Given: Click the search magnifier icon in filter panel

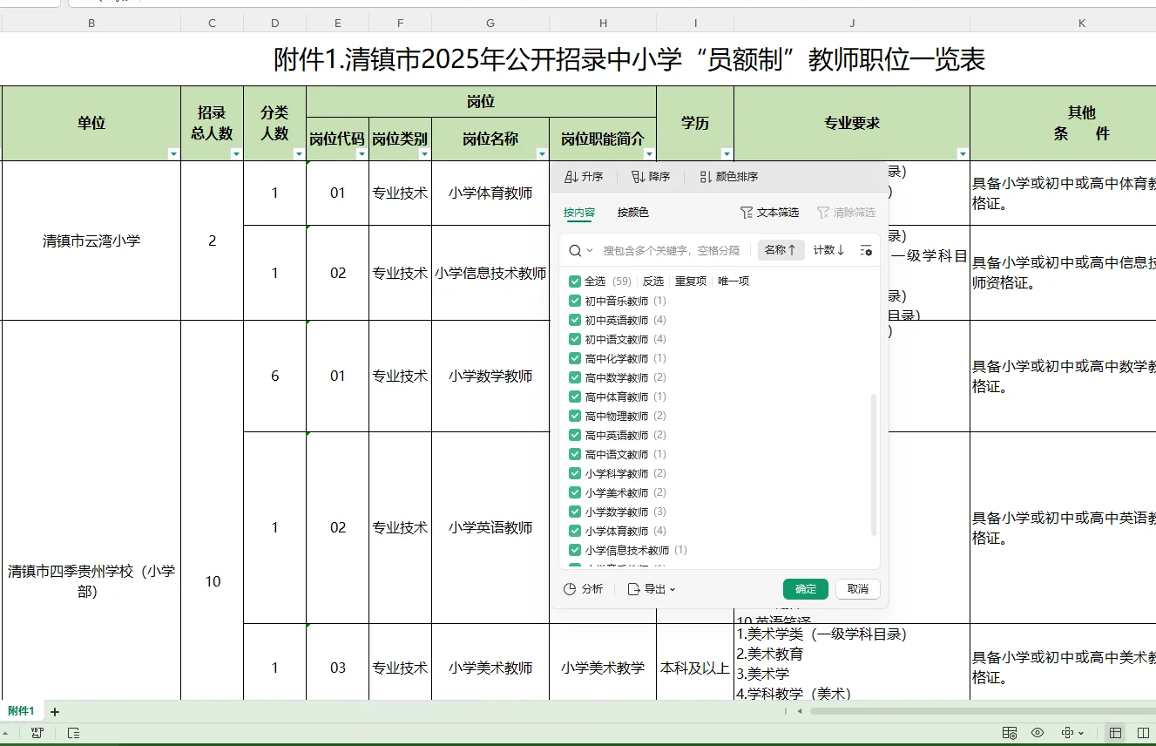Looking at the screenshot, I should click(x=575, y=250).
